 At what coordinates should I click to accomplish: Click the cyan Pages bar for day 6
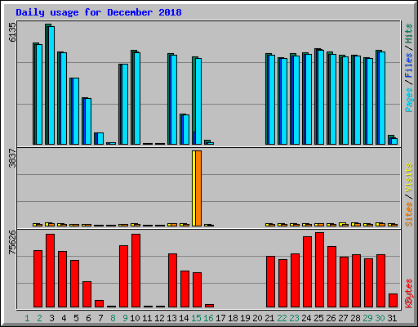coord(88,121)
